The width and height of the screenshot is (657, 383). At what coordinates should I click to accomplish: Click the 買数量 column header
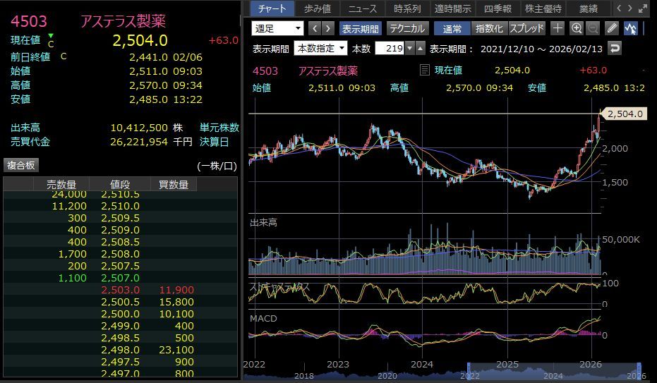(x=174, y=184)
